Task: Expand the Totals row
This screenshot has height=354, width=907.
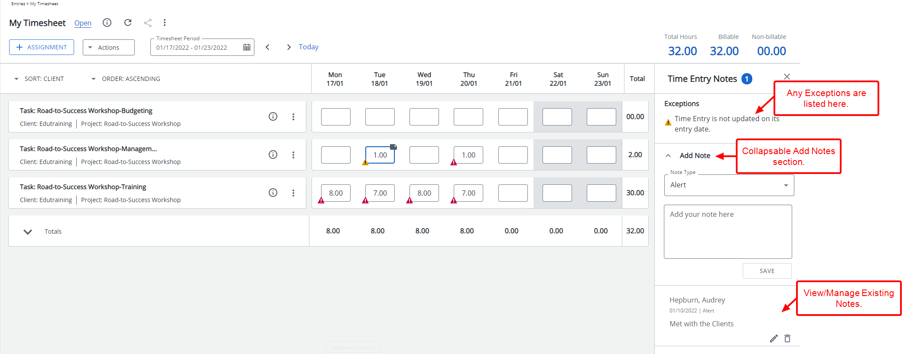Action: (28, 232)
